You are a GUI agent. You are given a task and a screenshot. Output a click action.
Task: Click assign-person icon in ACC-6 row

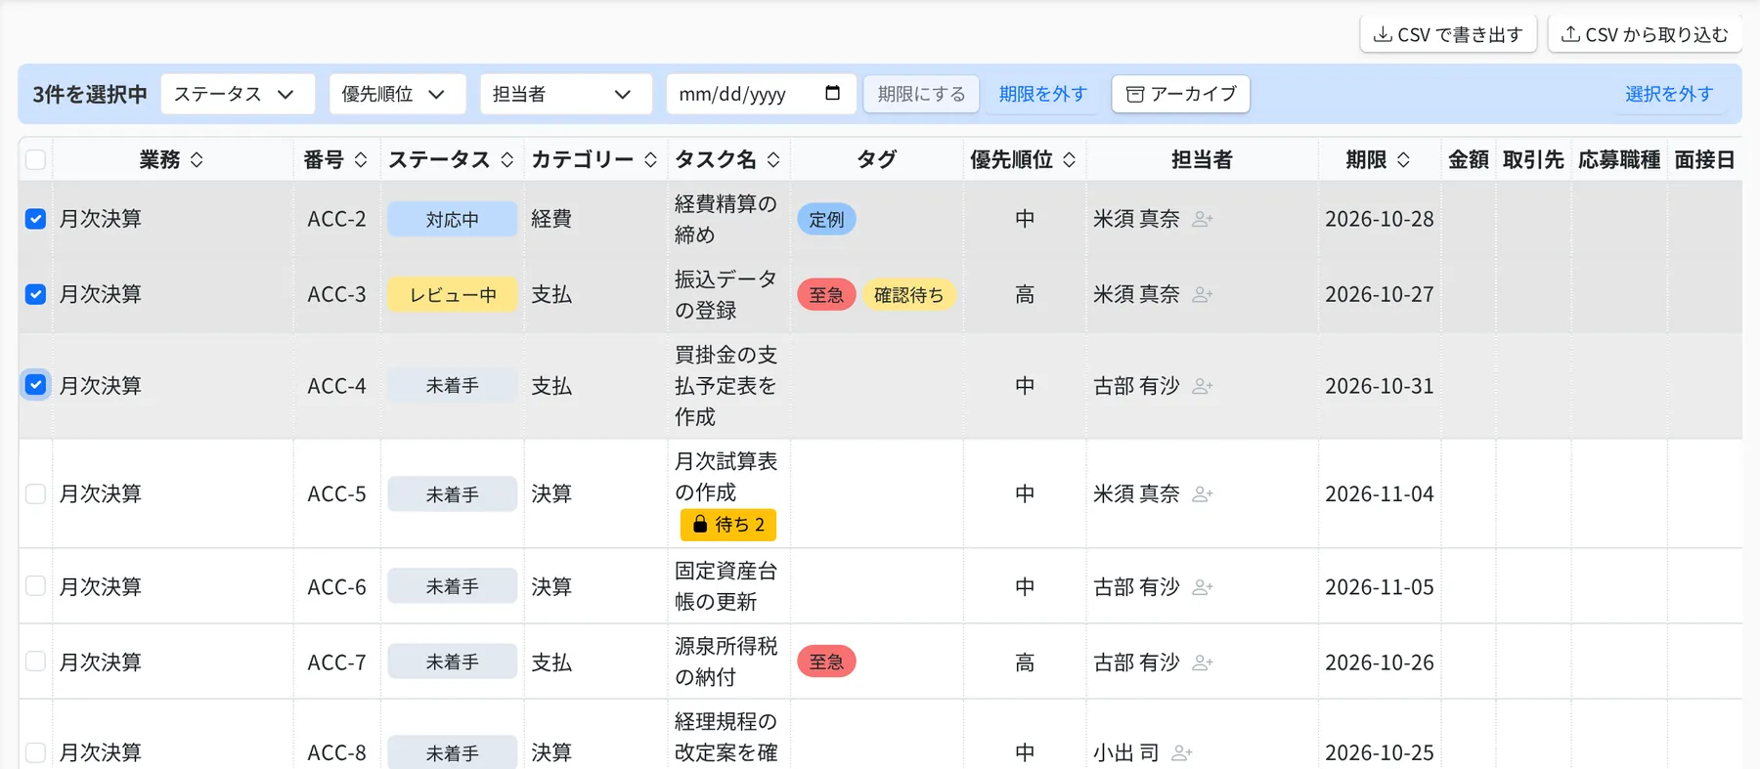(1203, 587)
